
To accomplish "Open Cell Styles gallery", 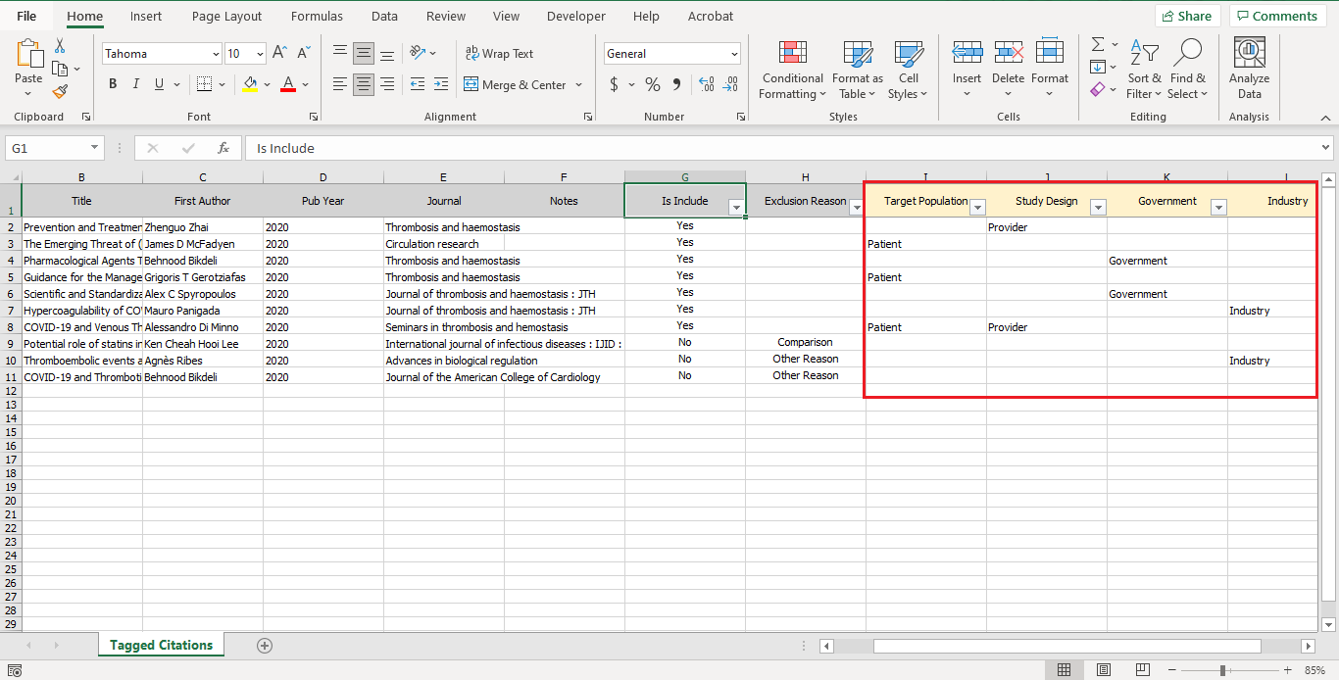I will coord(909,70).
